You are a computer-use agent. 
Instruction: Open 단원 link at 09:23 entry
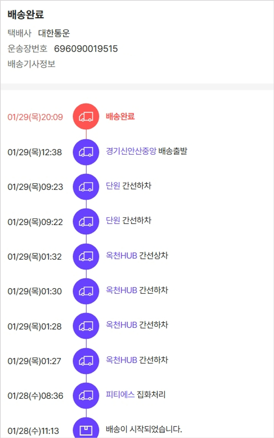click(113, 186)
